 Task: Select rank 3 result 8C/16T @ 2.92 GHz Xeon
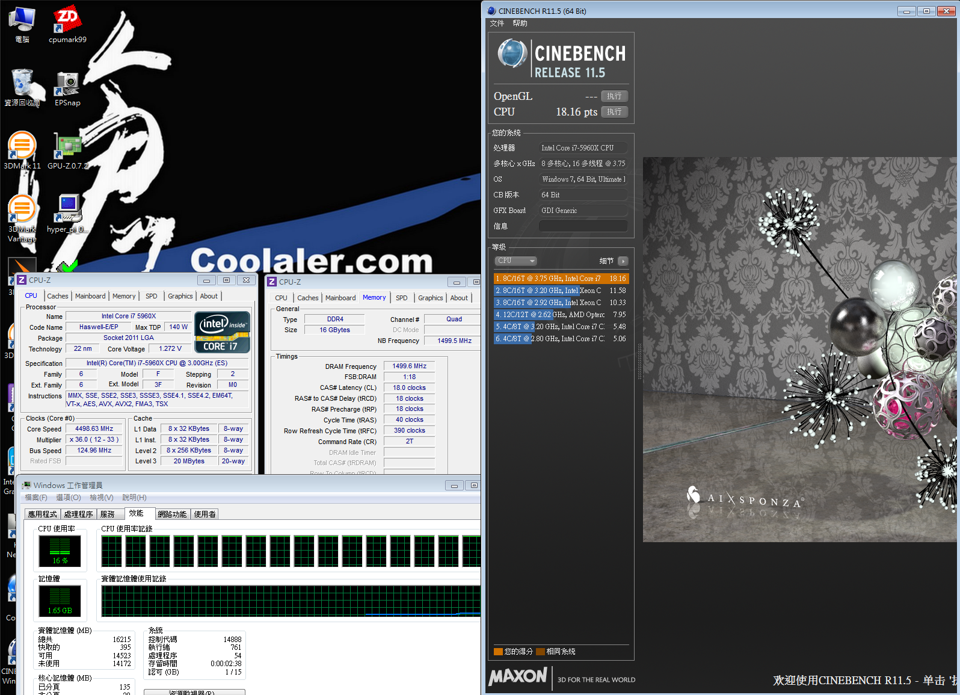click(x=561, y=303)
